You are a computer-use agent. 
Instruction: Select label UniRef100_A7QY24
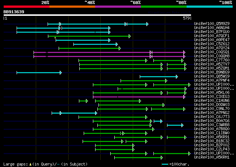212,48
